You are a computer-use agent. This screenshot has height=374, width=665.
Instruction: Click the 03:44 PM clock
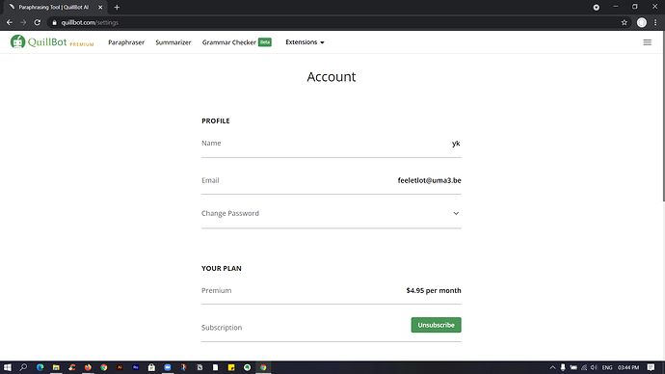tap(628, 367)
